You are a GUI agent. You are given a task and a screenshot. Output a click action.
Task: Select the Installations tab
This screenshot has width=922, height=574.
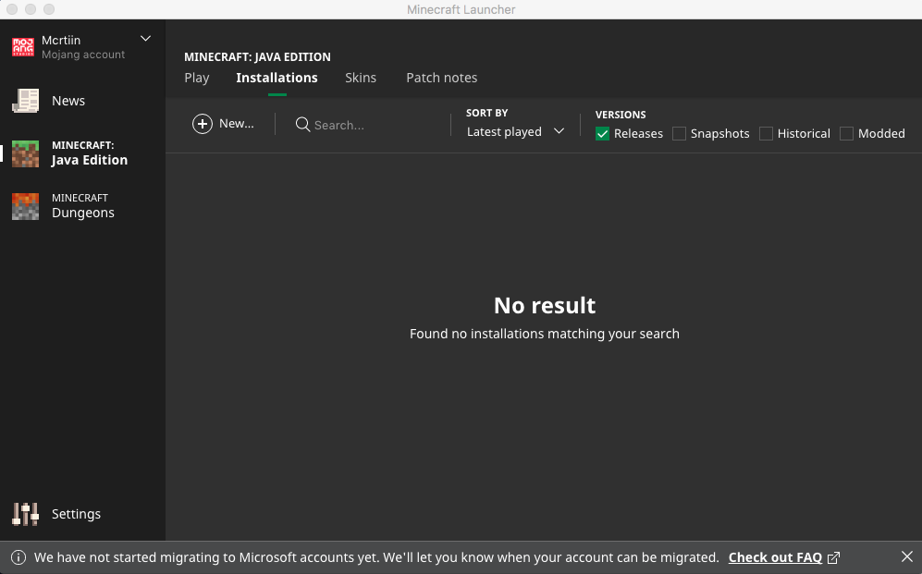277,78
